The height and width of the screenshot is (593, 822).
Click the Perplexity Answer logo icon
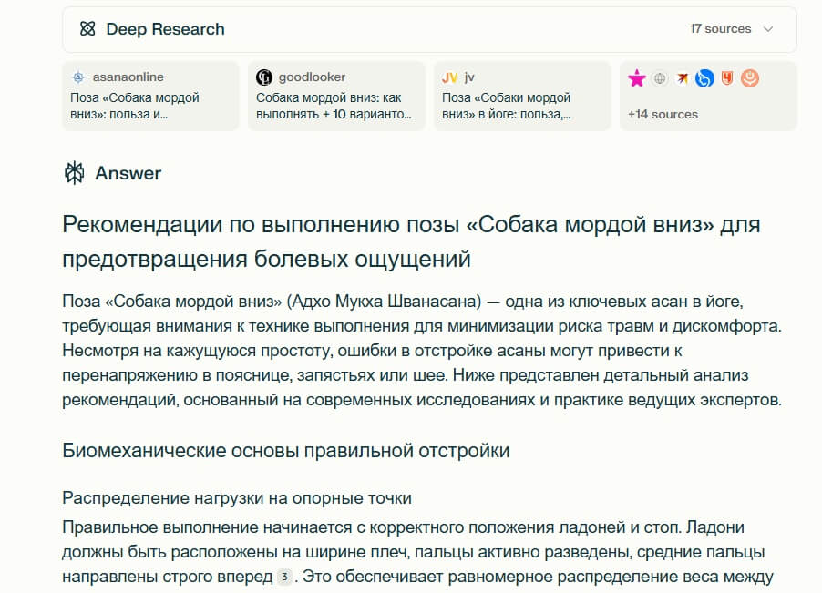tap(74, 173)
